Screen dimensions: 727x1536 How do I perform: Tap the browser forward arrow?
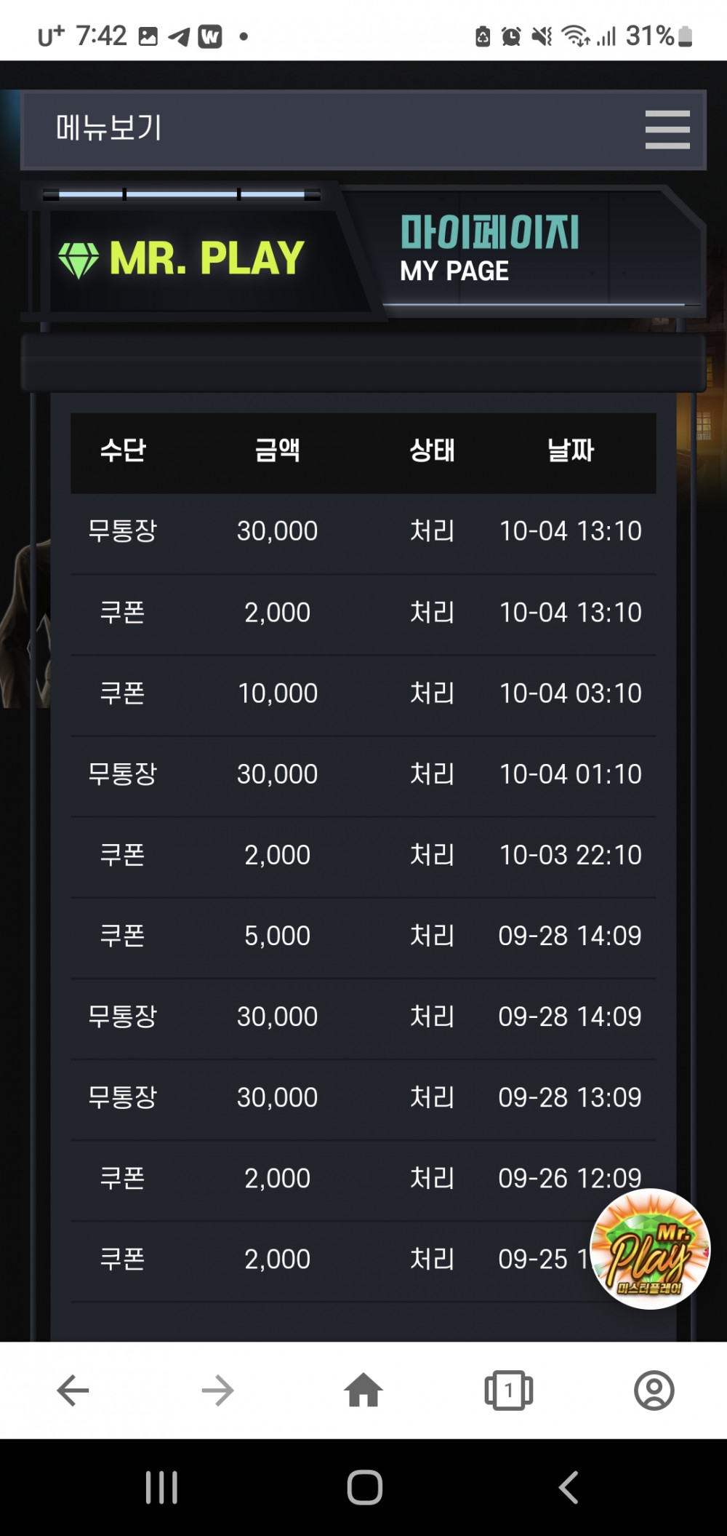(x=218, y=1390)
